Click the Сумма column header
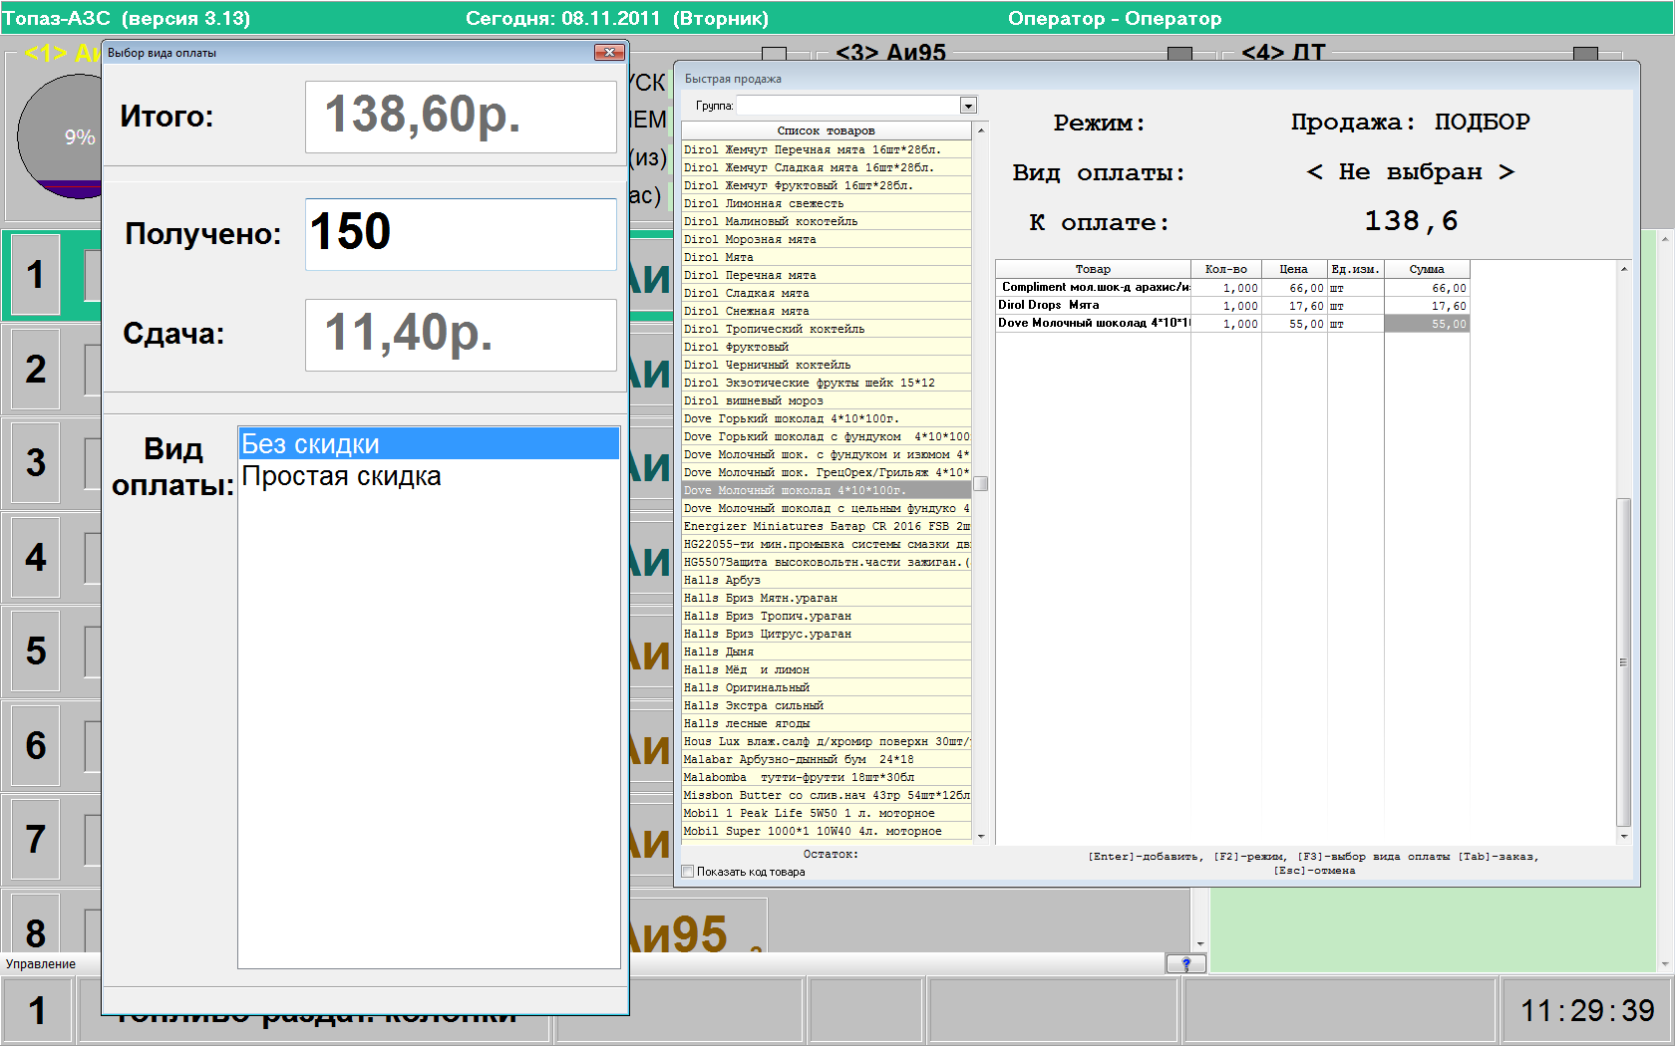The image size is (1675, 1046). [1427, 269]
